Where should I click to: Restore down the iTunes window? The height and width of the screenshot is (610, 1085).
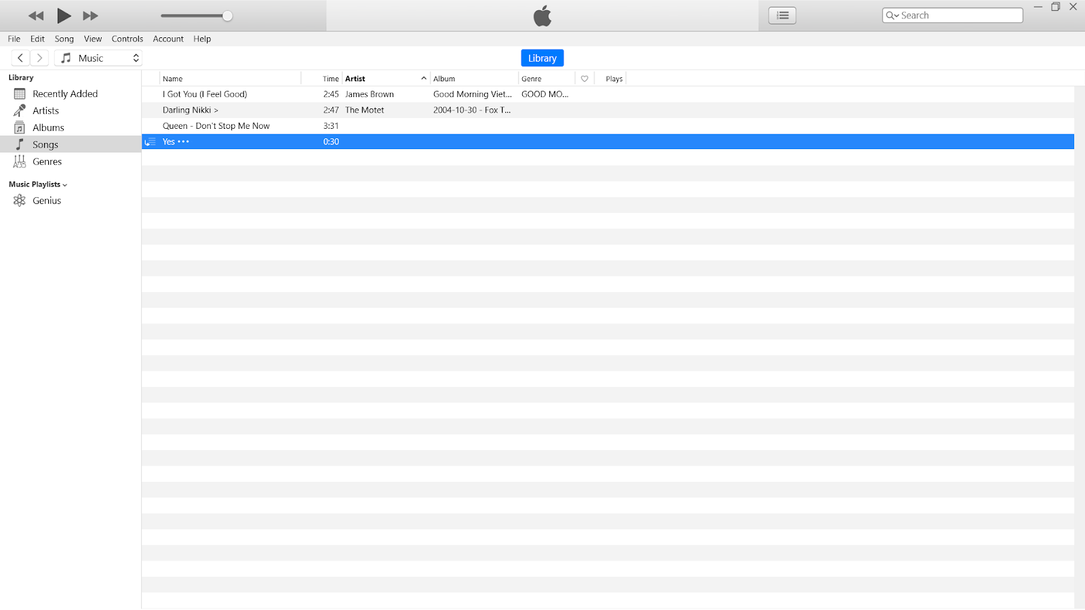click(x=1055, y=7)
